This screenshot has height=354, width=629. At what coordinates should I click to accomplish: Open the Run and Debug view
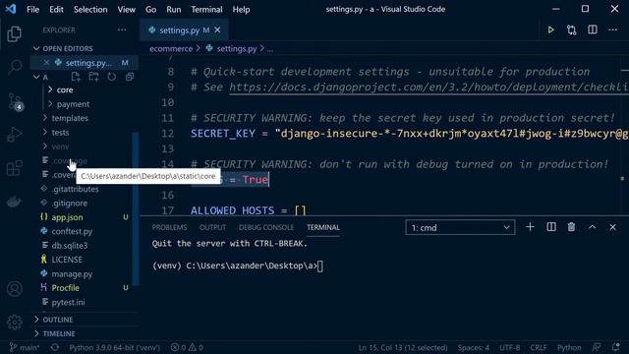[15, 134]
